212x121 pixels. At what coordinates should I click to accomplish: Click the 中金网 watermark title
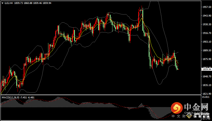point(196,107)
